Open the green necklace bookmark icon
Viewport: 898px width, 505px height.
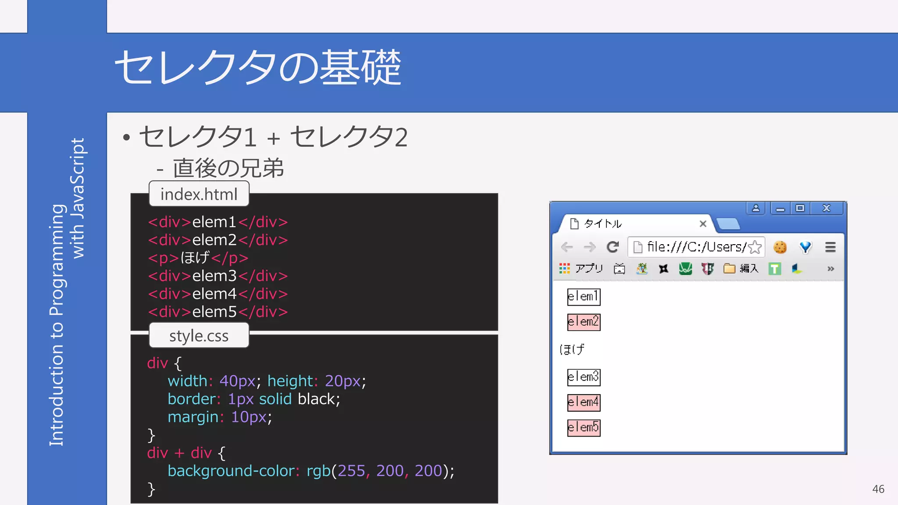coord(685,268)
